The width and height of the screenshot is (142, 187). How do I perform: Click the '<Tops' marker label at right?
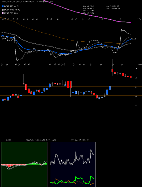[139, 19]
